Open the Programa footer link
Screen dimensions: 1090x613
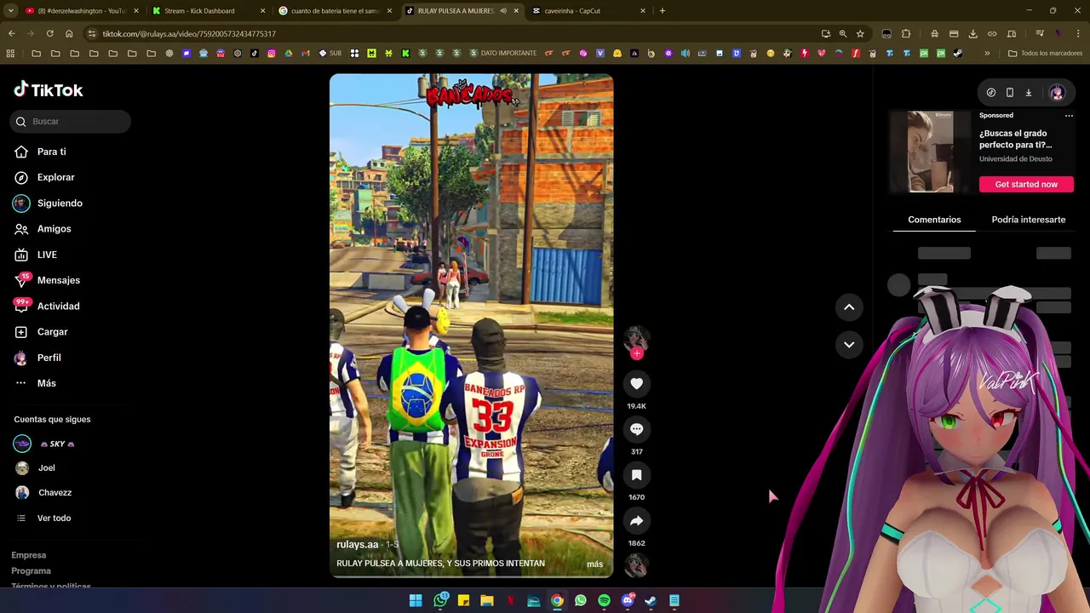31,571
